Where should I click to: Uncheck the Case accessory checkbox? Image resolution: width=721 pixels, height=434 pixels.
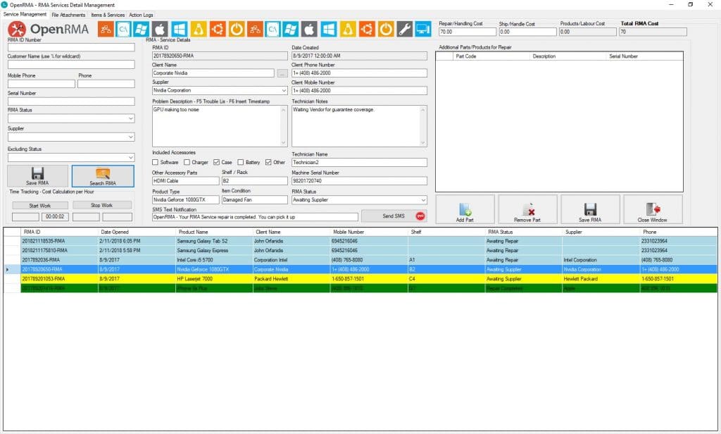pos(216,162)
